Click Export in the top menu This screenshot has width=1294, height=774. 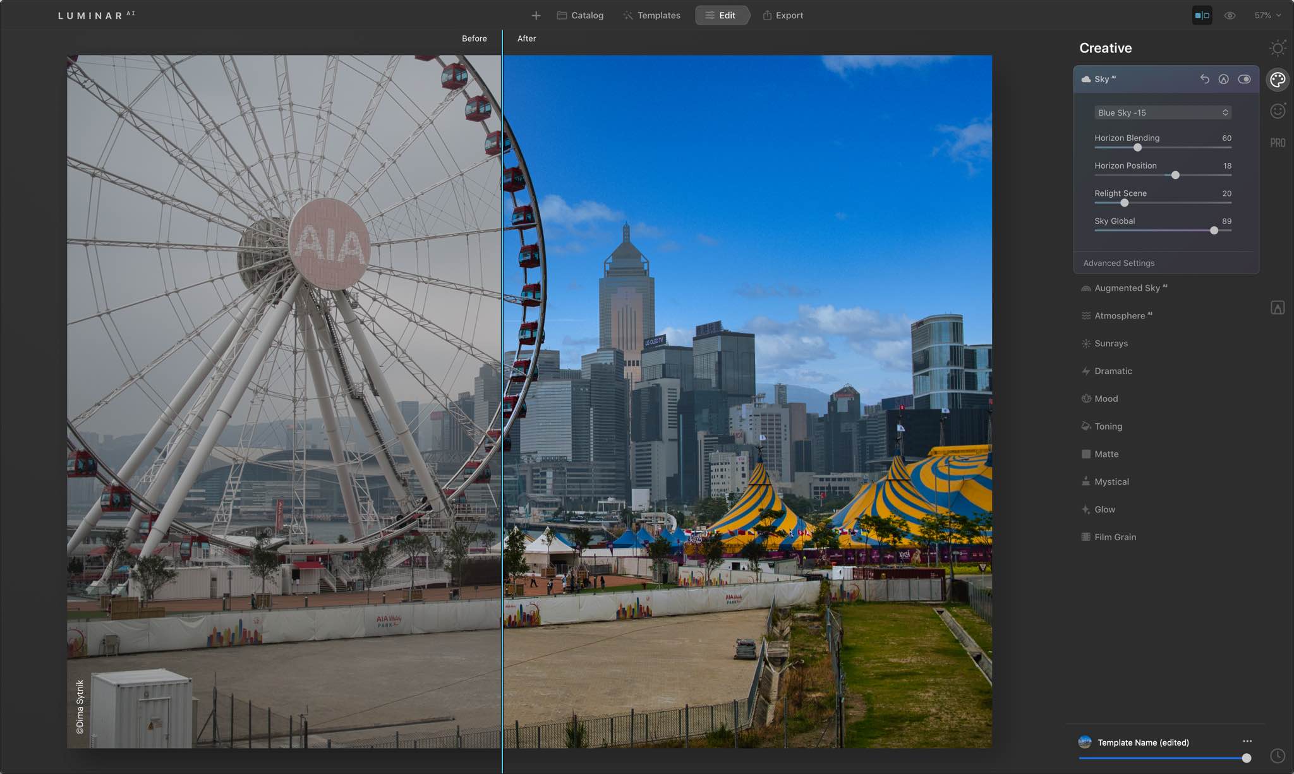(789, 16)
